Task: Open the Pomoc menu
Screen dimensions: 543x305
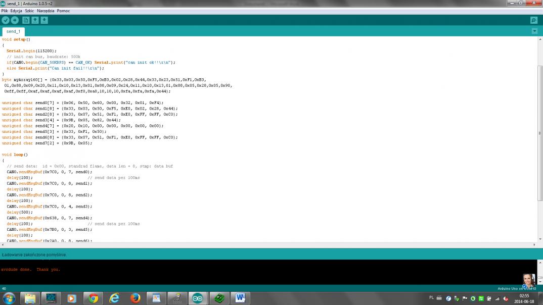Action: [x=63, y=11]
